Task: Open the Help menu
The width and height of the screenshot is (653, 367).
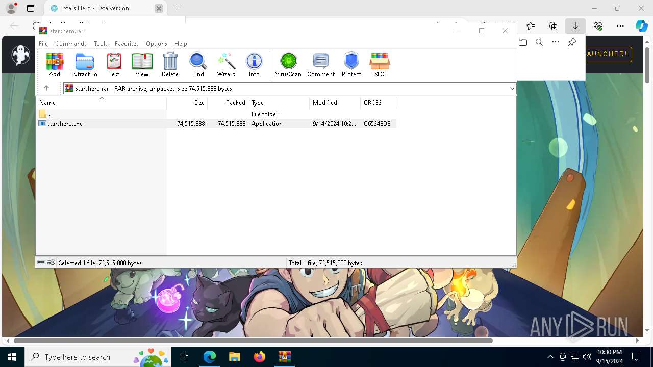Action: (181, 44)
